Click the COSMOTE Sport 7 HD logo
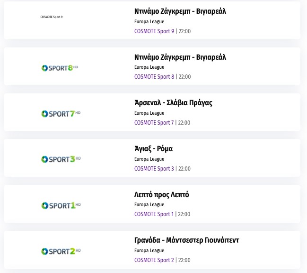307x273 pixels. pyautogui.click(x=60, y=114)
